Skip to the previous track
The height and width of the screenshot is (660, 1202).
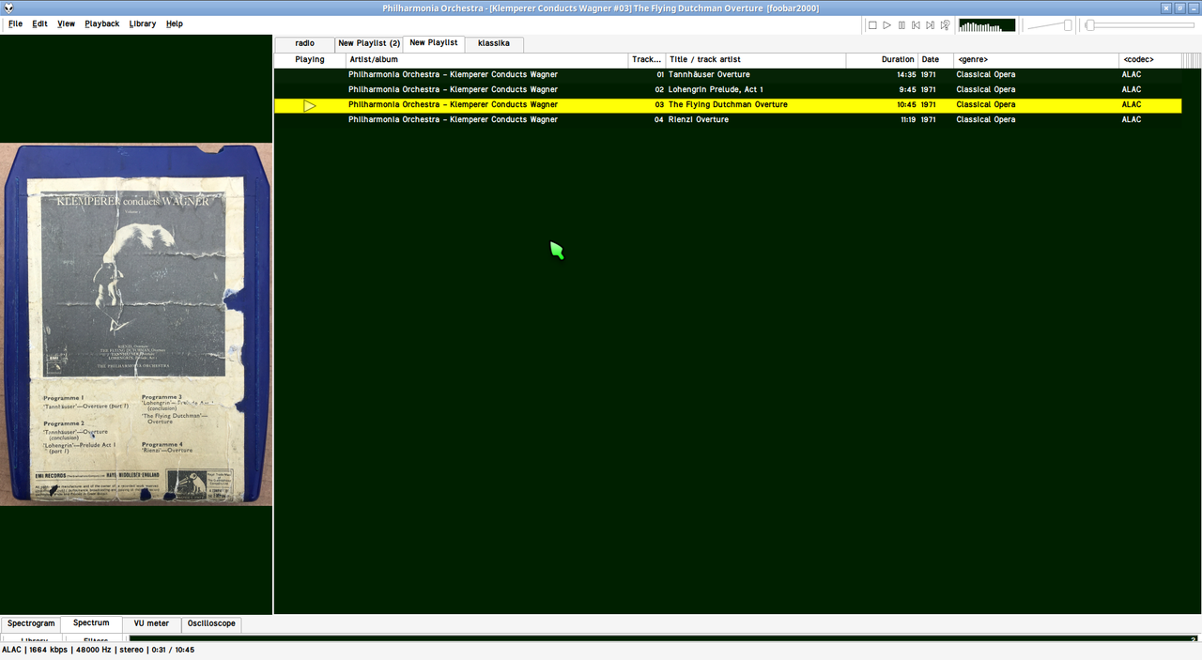[916, 25]
